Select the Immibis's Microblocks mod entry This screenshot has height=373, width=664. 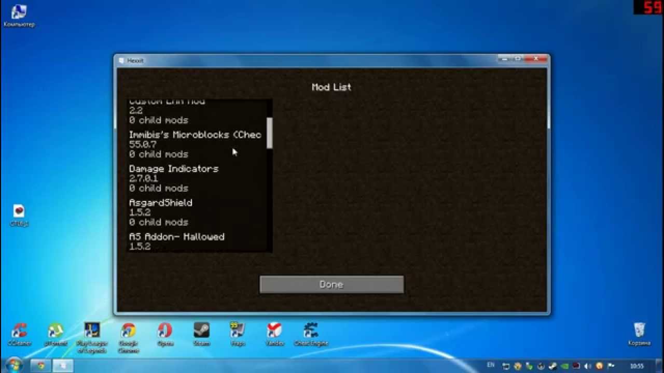[197, 144]
